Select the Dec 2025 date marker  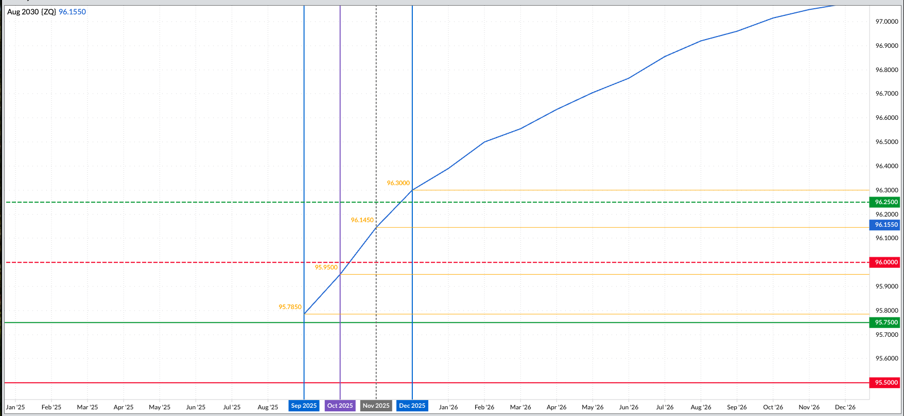point(412,406)
